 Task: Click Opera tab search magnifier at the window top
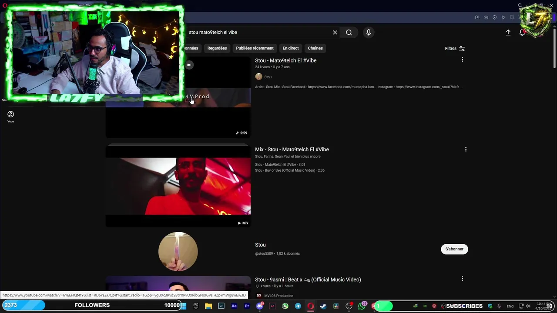click(520, 6)
